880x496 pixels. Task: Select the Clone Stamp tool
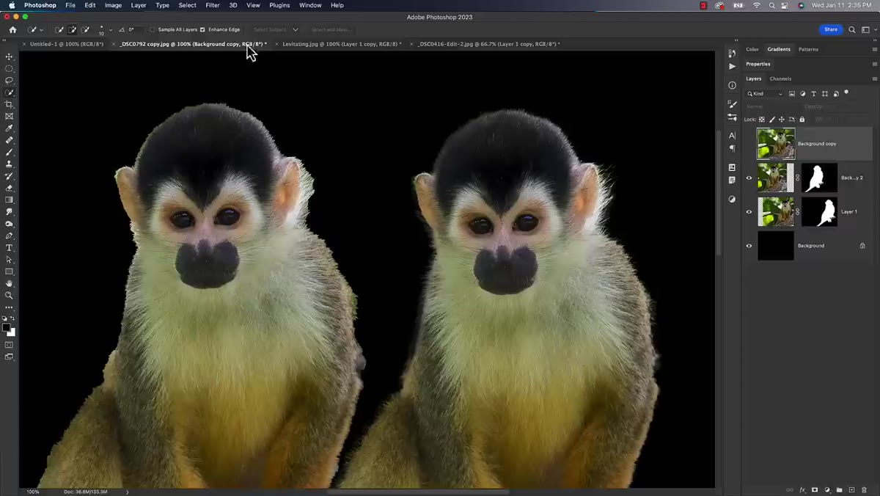click(x=10, y=164)
